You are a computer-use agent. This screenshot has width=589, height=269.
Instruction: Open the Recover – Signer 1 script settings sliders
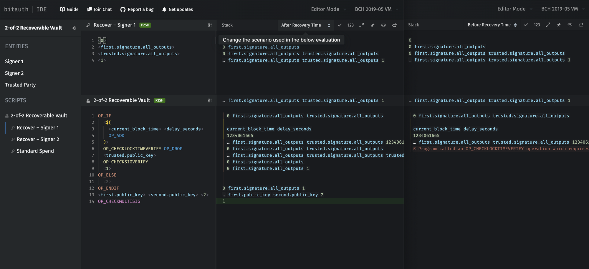(x=210, y=25)
